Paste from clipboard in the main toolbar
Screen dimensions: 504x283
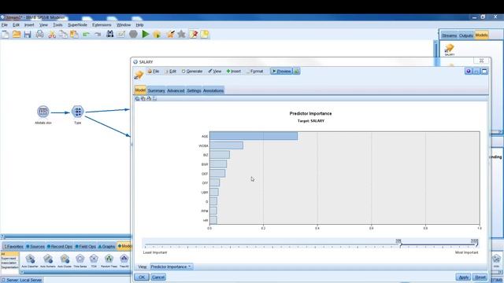(74, 34)
